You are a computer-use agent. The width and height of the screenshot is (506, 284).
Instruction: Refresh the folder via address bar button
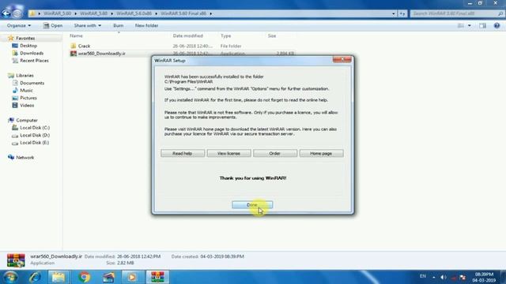pos(402,13)
